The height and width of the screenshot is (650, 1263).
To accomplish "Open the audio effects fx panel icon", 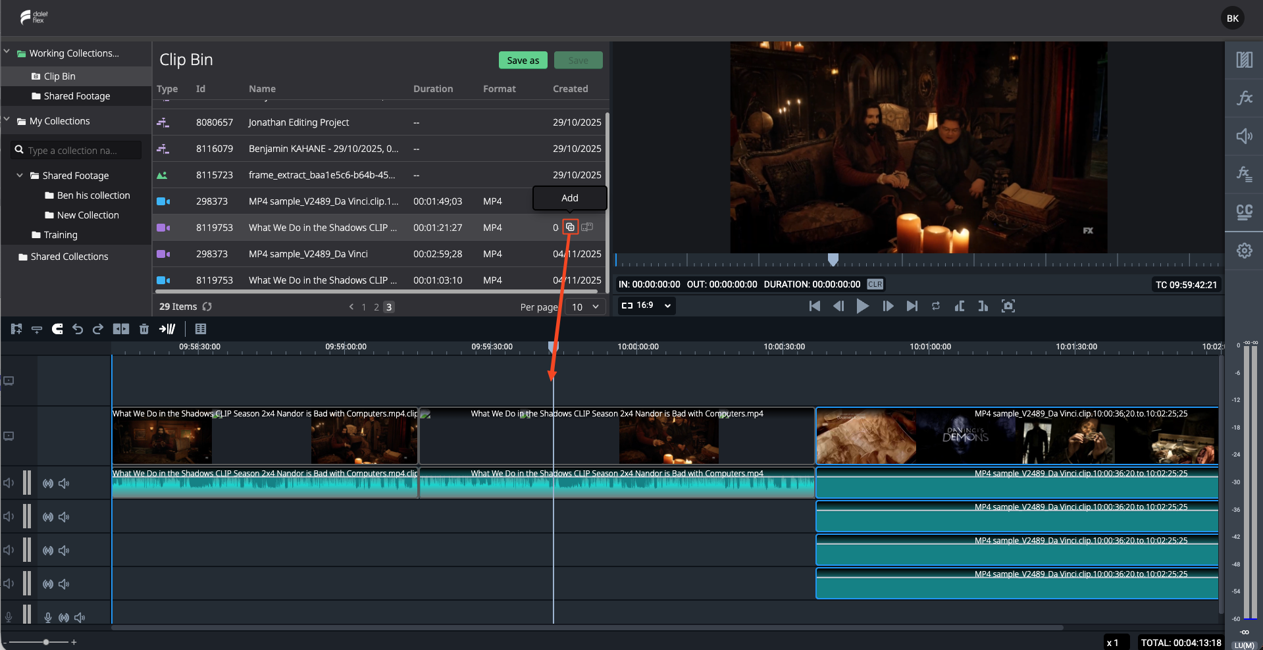I will click(1244, 174).
